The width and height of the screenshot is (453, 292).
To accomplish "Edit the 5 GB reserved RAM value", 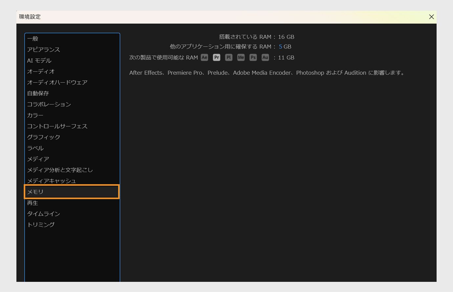I will pyautogui.click(x=281, y=47).
